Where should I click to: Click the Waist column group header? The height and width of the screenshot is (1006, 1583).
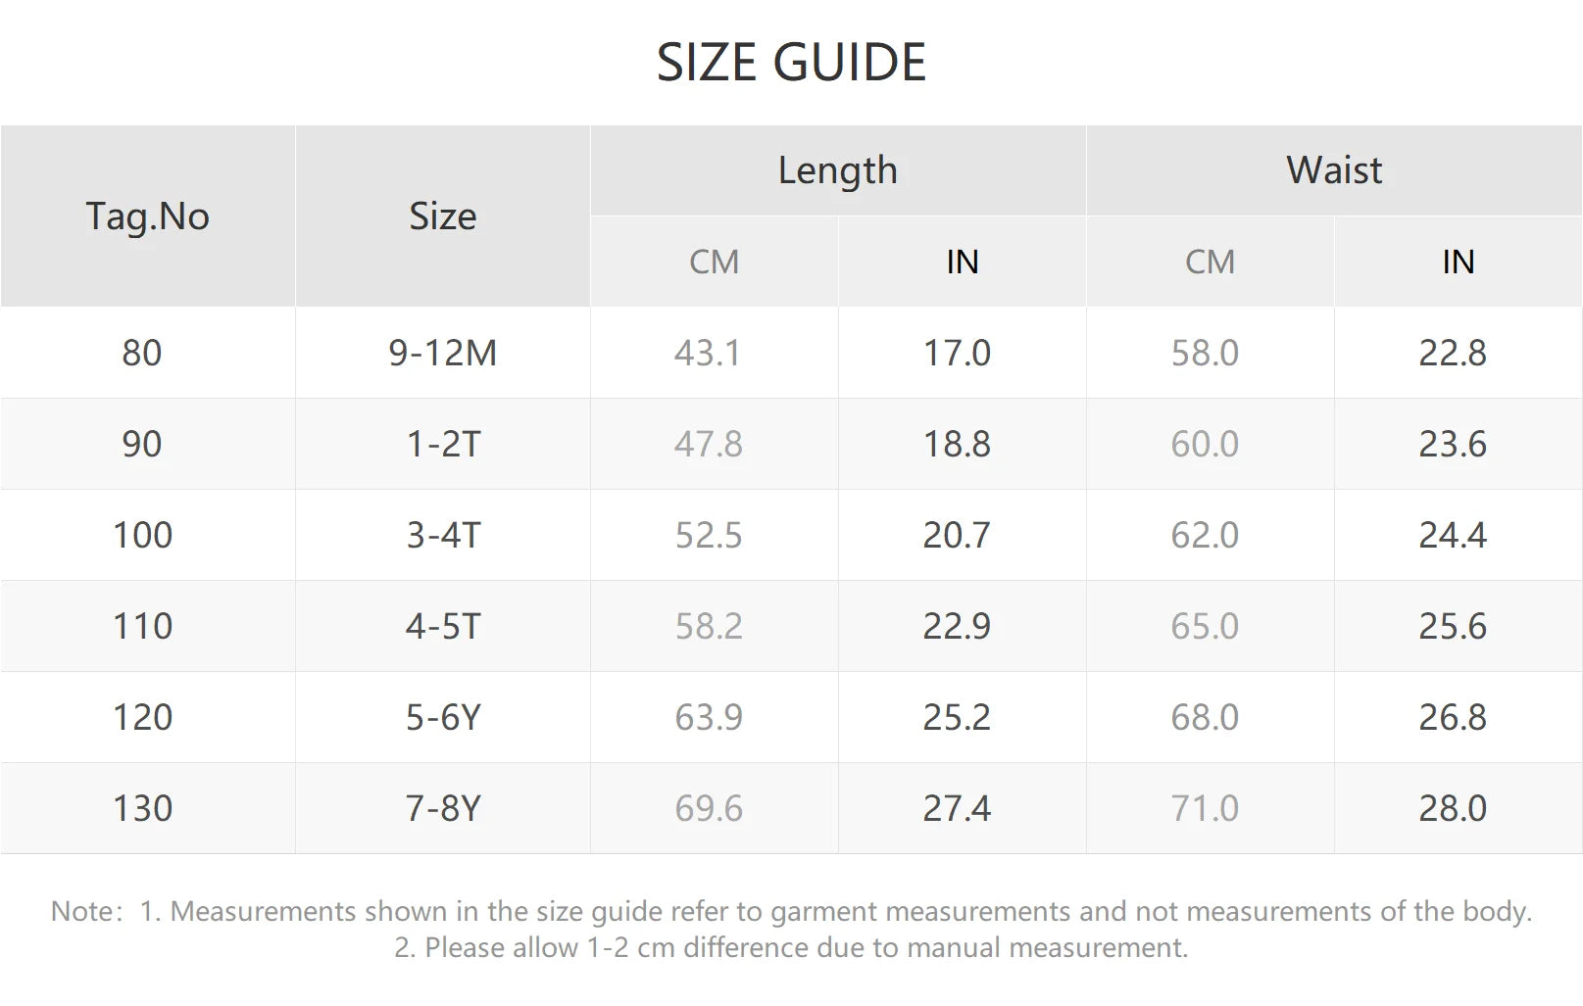coord(1333,170)
